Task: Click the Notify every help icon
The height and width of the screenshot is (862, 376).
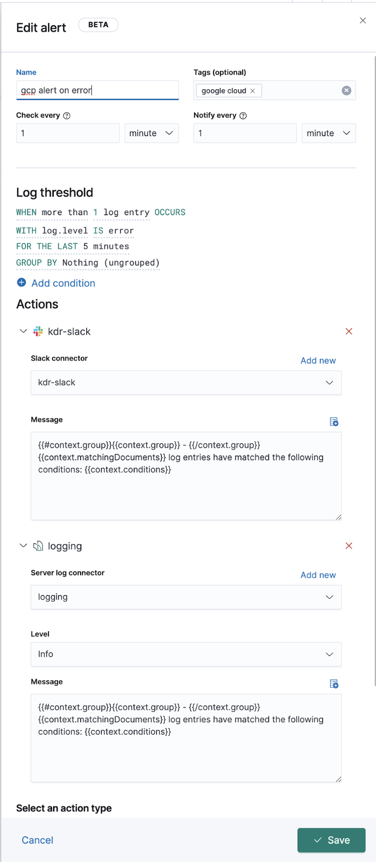Action: [x=243, y=116]
